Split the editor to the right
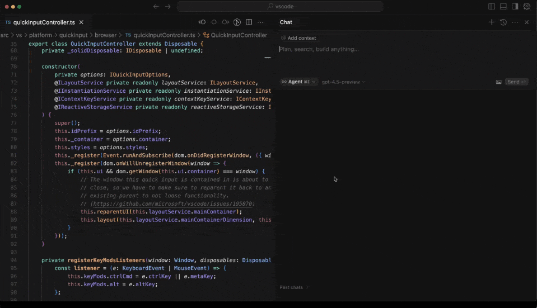 (x=249, y=22)
